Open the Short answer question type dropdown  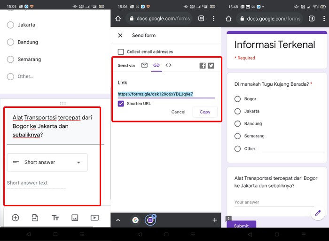(x=47, y=163)
